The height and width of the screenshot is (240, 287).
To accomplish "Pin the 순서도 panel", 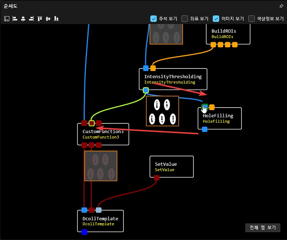I will [281, 6].
